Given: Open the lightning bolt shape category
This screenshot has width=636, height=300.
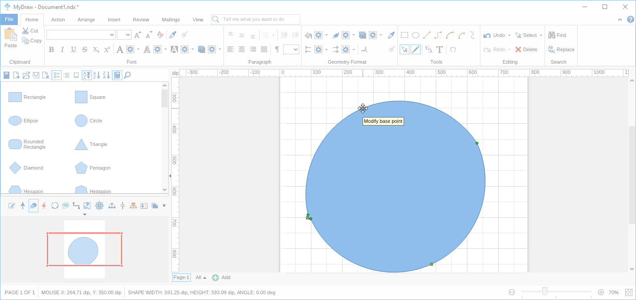Looking at the screenshot, I should [x=44, y=206].
